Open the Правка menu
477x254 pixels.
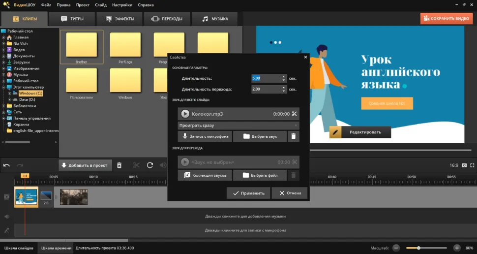63,5
